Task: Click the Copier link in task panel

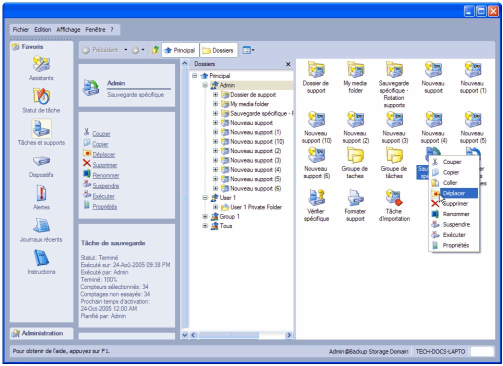Action: (x=100, y=144)
